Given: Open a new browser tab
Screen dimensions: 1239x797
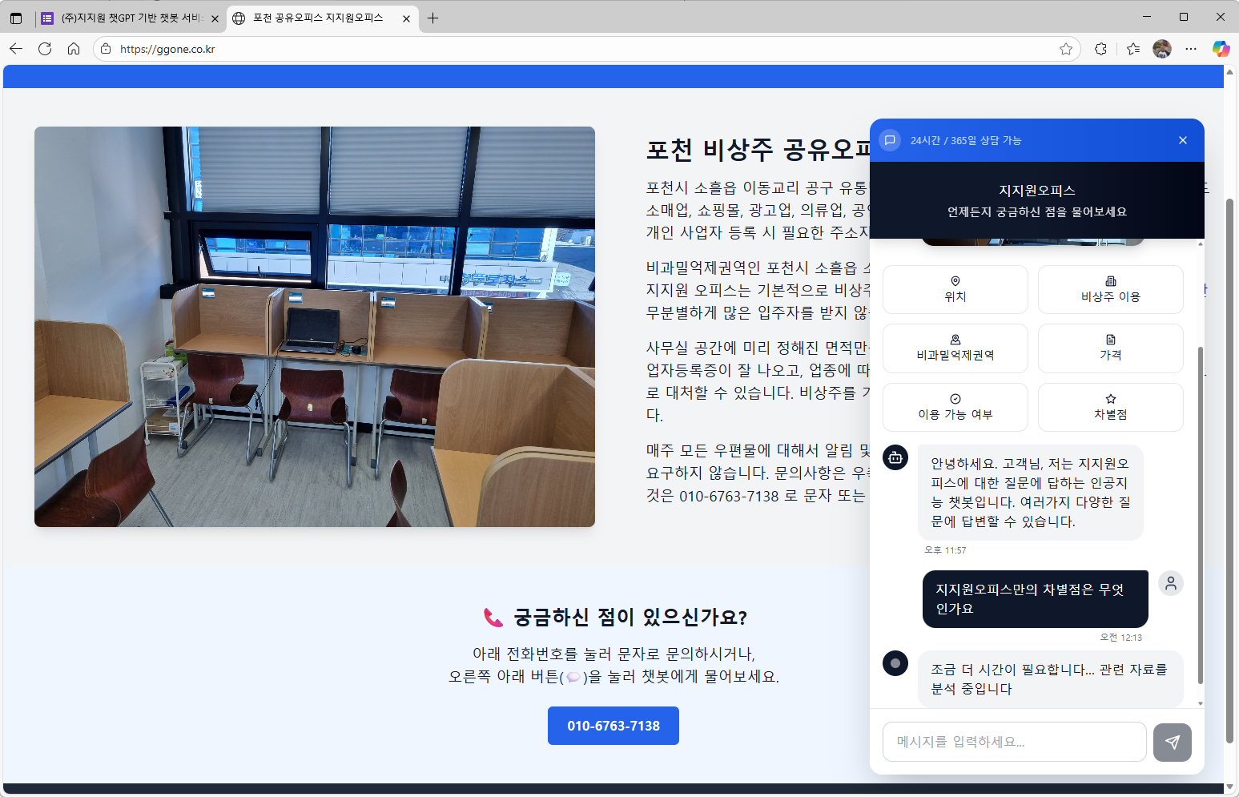Looking at the screenshot, I should tap(433, 18).
